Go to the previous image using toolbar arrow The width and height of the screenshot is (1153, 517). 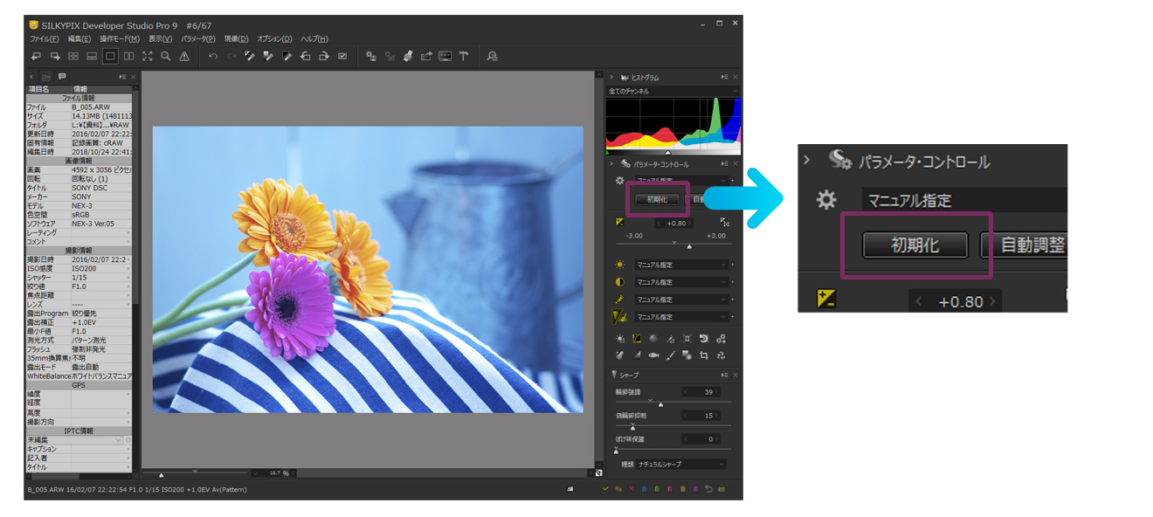(x=36, y=56)
